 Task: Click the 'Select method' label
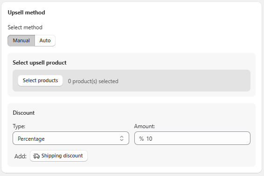point(25,27)
